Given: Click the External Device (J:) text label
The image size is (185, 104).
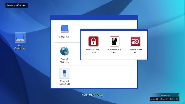Looking at the screenshot, I should 64,83.
